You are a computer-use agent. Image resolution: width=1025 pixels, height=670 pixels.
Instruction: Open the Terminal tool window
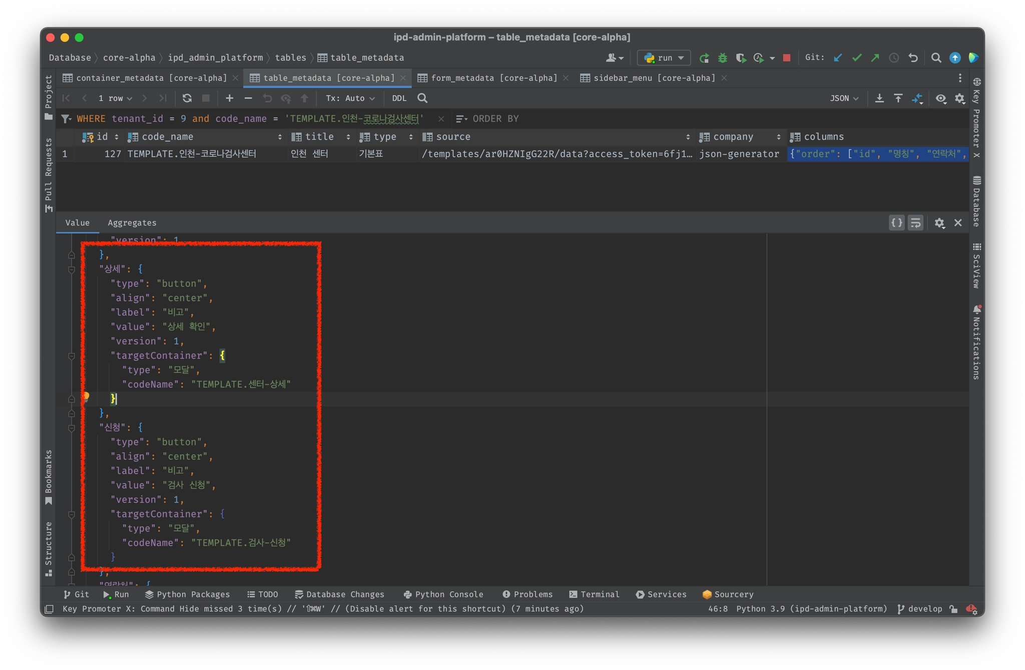(x=594, y=594)
